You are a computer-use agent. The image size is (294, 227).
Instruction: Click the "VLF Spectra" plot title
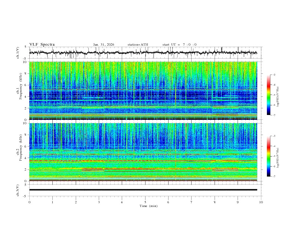(x=42, y=45)
